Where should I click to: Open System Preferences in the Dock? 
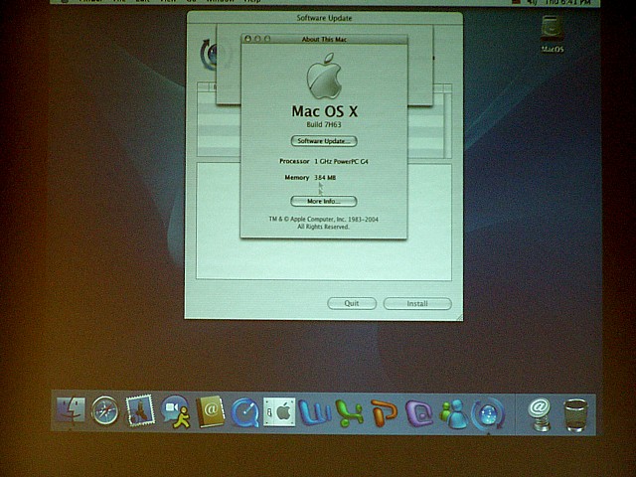pyautogui.click(x=279, y=411)
